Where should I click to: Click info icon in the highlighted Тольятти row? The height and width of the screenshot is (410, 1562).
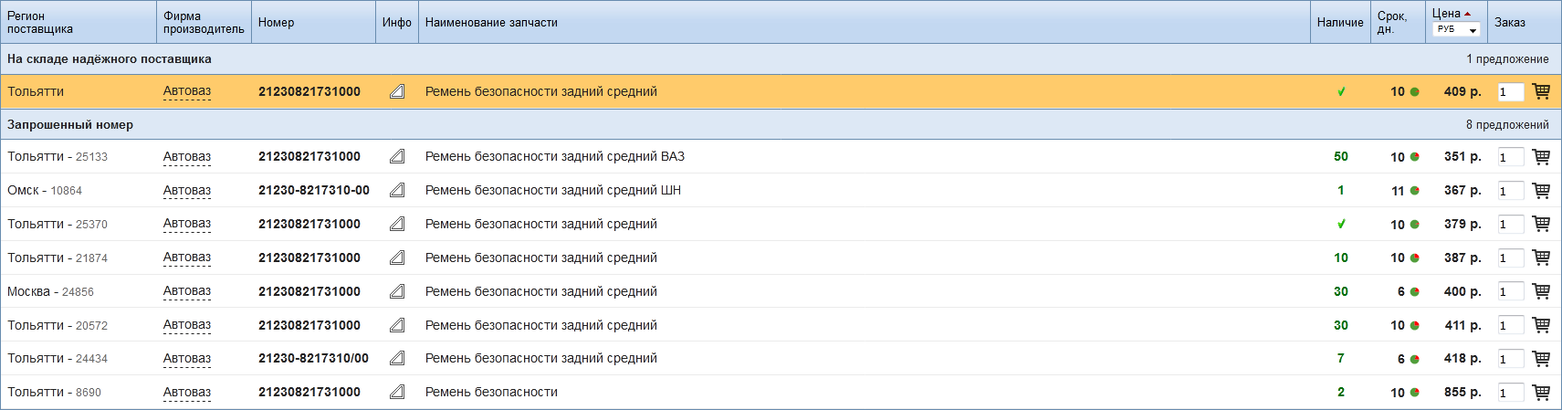coord(397,91)
